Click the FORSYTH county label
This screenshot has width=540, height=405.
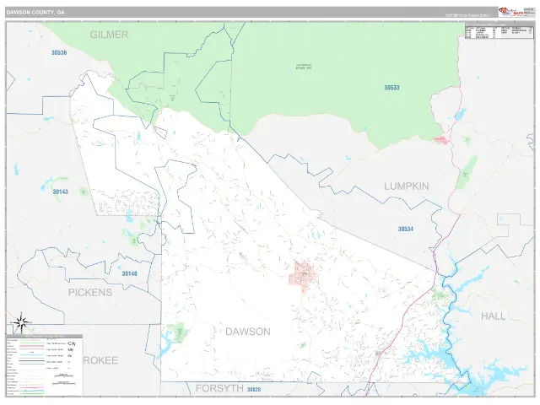[219, 388]
